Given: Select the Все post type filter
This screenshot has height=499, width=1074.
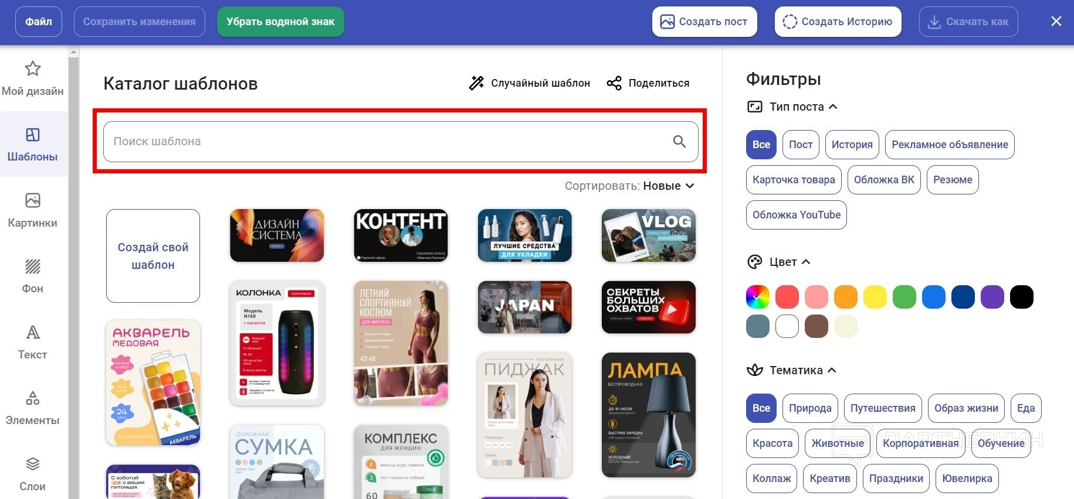Looking at the screenshot, I should (x=761, y=145).
